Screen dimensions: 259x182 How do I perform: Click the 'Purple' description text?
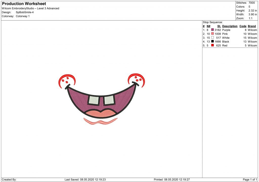click(226, 30)
